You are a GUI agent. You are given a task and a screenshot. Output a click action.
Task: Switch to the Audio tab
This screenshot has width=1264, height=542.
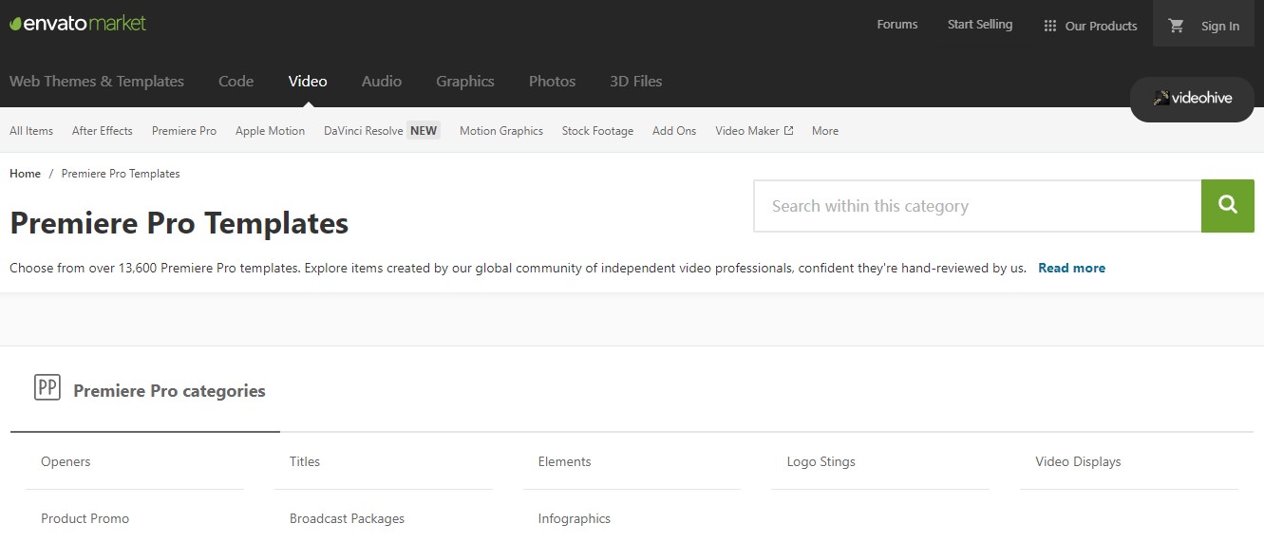tap(382, 82)
